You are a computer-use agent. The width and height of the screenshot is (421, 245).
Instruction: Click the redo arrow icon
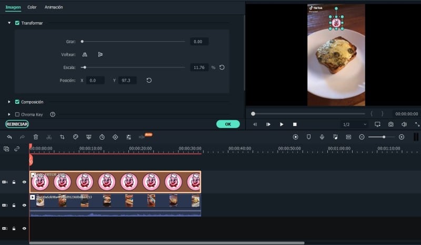(x=22, y=137)
